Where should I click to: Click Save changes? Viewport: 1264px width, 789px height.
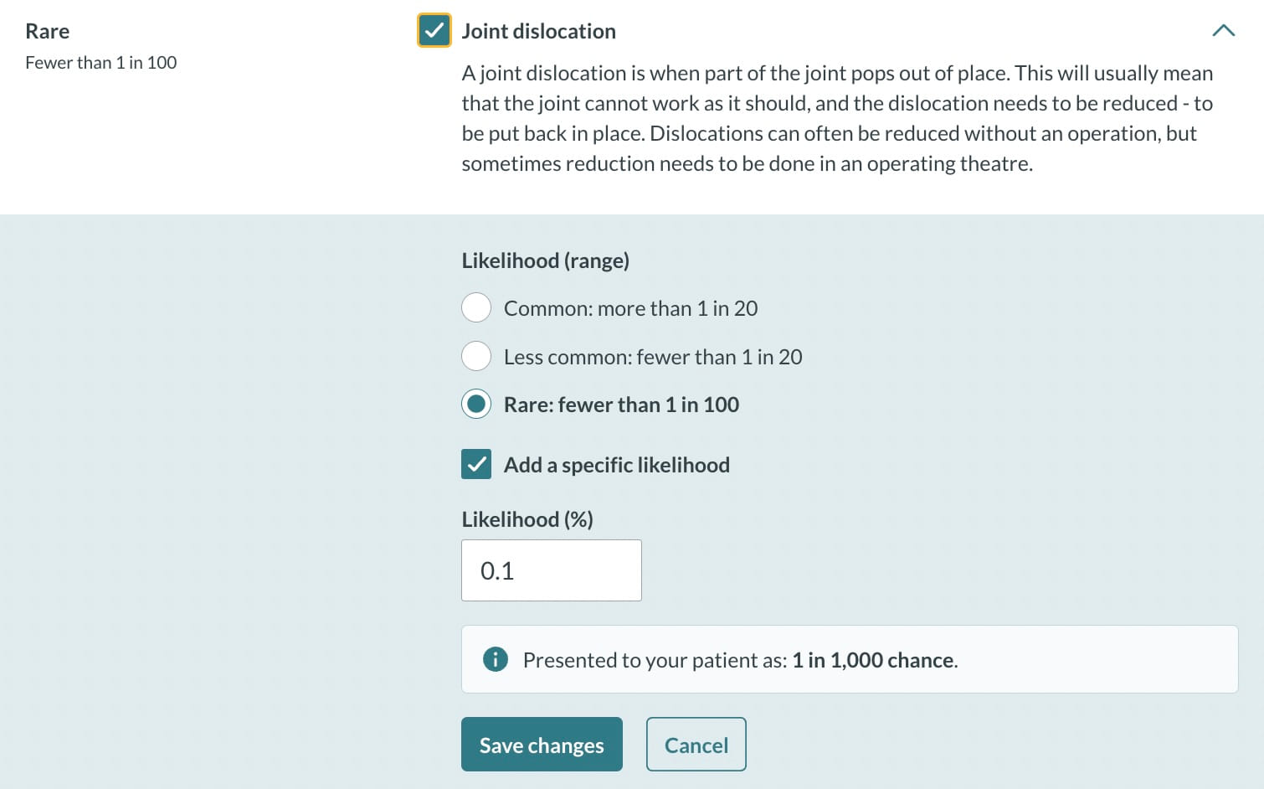coord(541,744)
